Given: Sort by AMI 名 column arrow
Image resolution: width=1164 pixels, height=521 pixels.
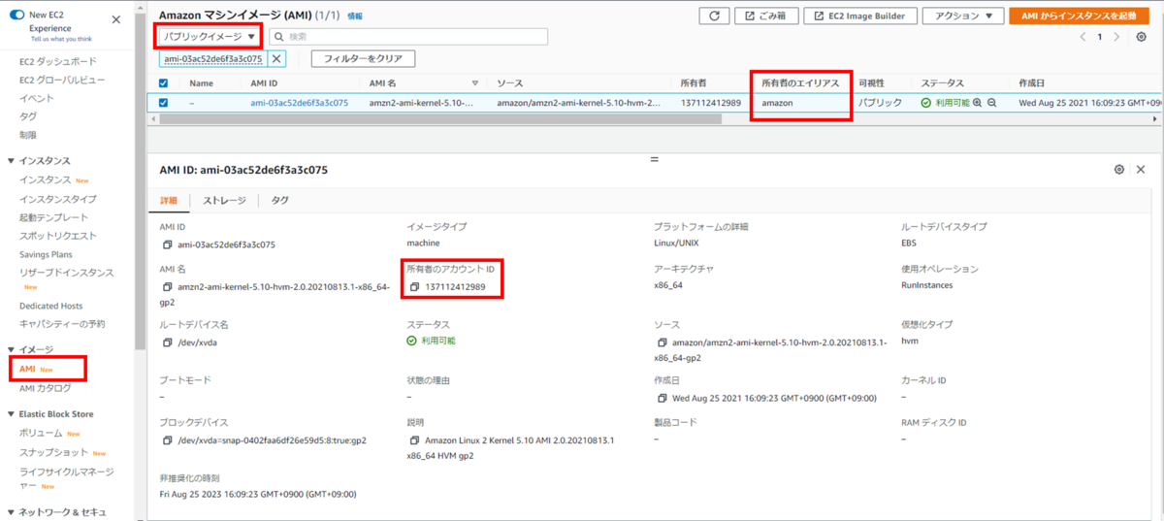Looking at the screenshot, I should click(x=475, y=83).
